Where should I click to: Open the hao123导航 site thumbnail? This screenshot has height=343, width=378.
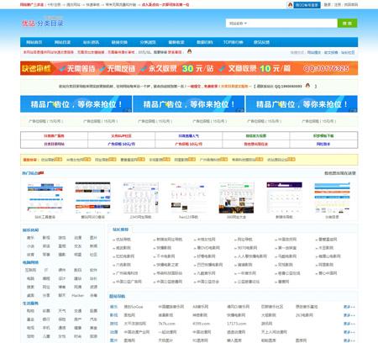pyautogui.click(x=188, y=198)
